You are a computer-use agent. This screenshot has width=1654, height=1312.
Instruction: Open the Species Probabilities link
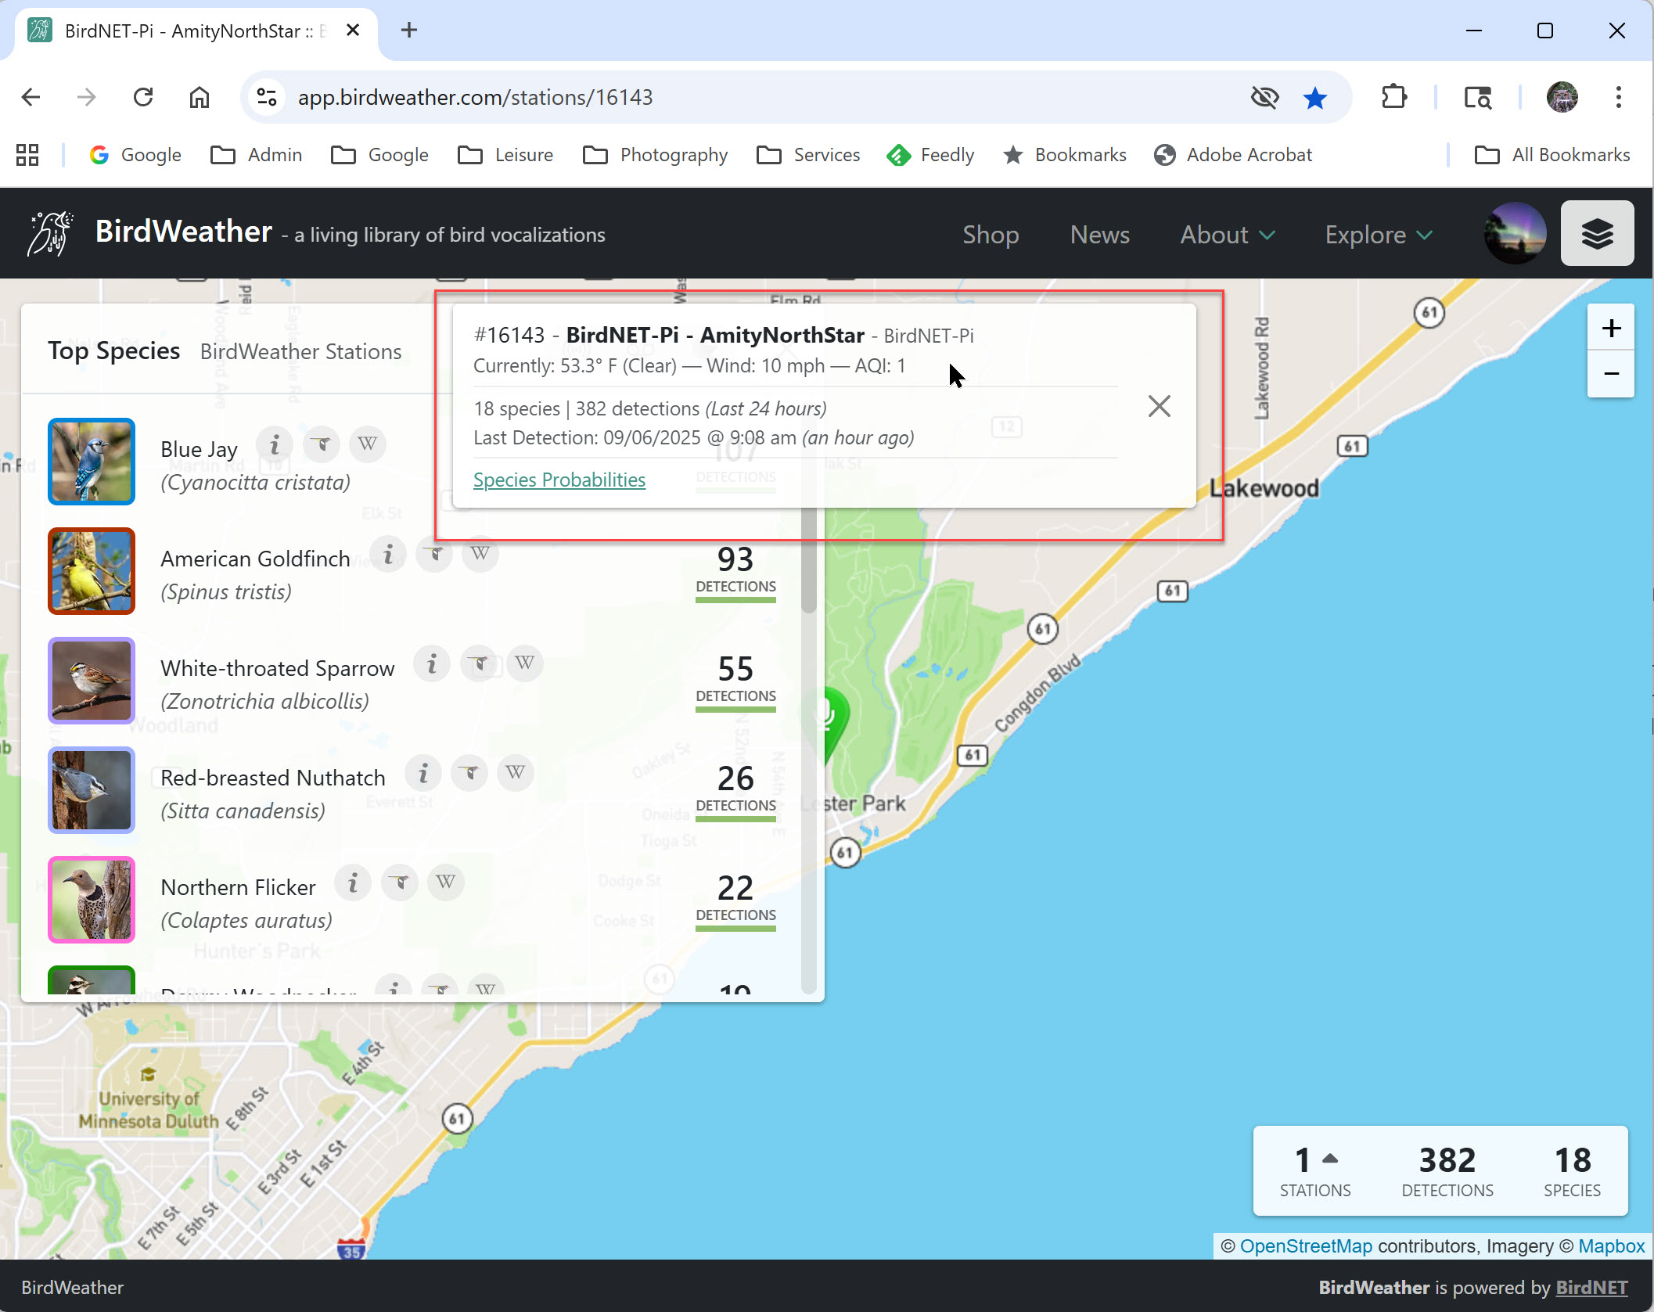(559, 480)
